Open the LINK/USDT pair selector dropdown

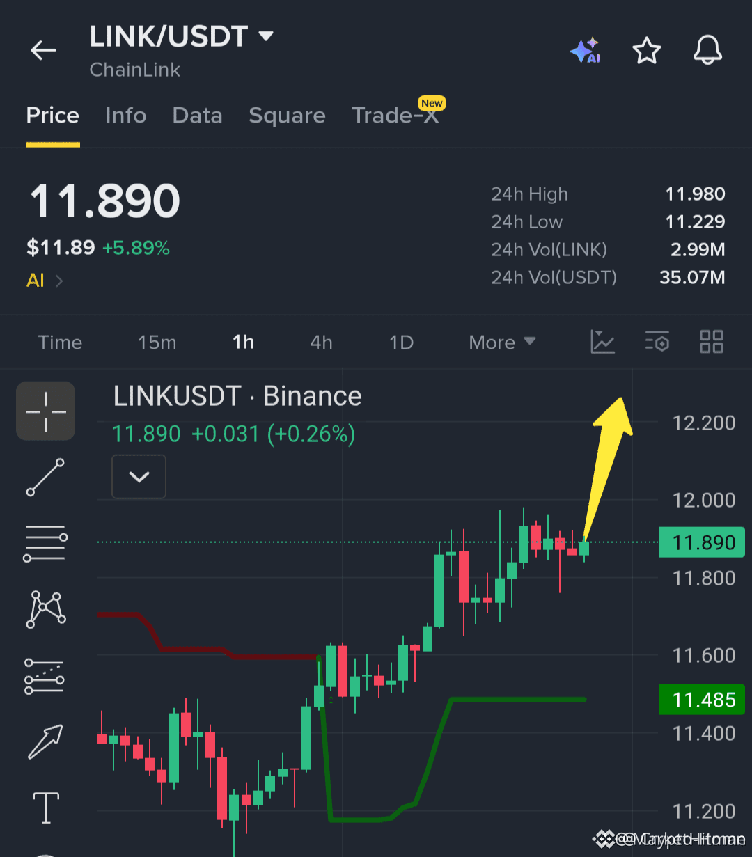pyautogui.click(x=181, y=36)
